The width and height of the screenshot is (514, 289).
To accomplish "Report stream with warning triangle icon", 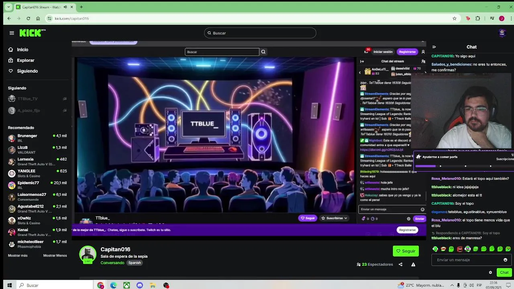I will point(413,265).
